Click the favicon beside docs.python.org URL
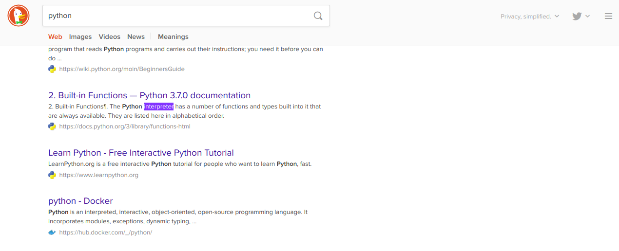This screenshot has width=619, height=251. [x=52, y=126]
